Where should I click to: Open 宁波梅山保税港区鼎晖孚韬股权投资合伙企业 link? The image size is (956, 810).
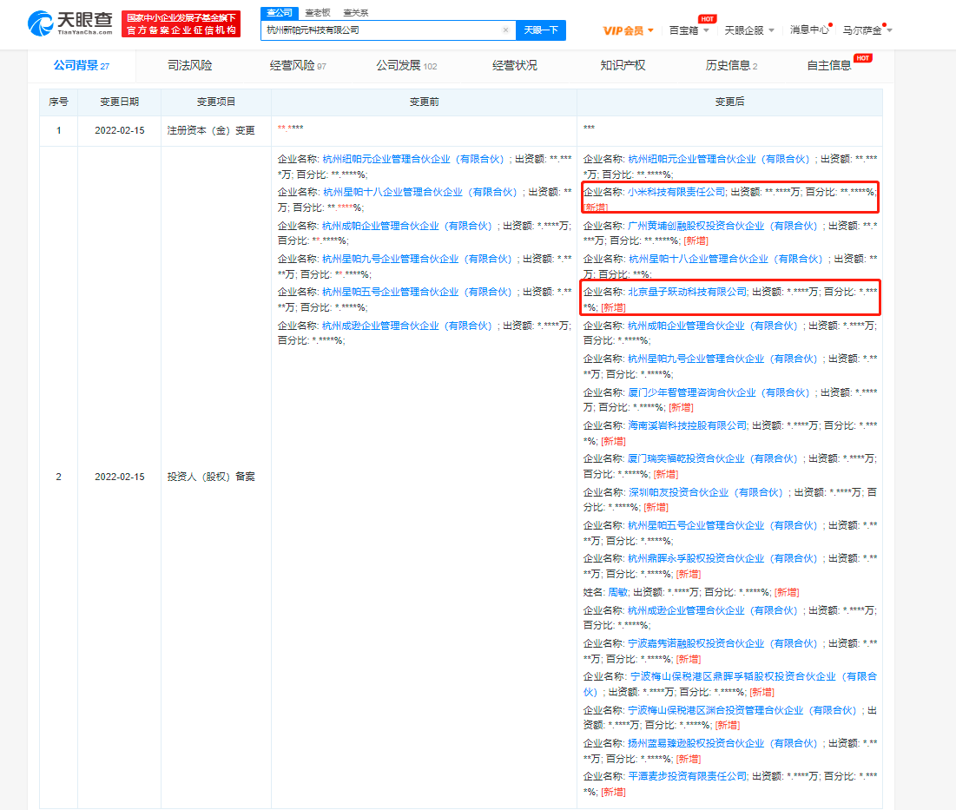point(729,684)
